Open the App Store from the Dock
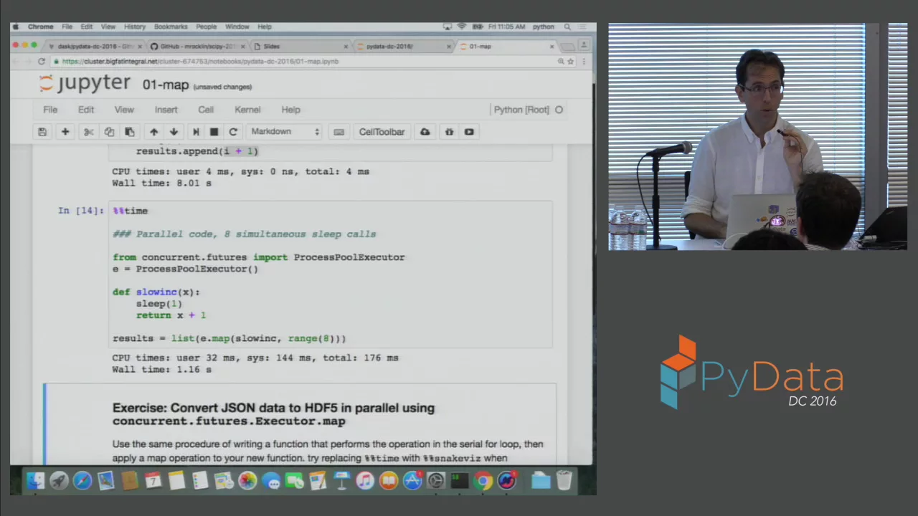Screen dimensions: 918x516 coord(412,481)
